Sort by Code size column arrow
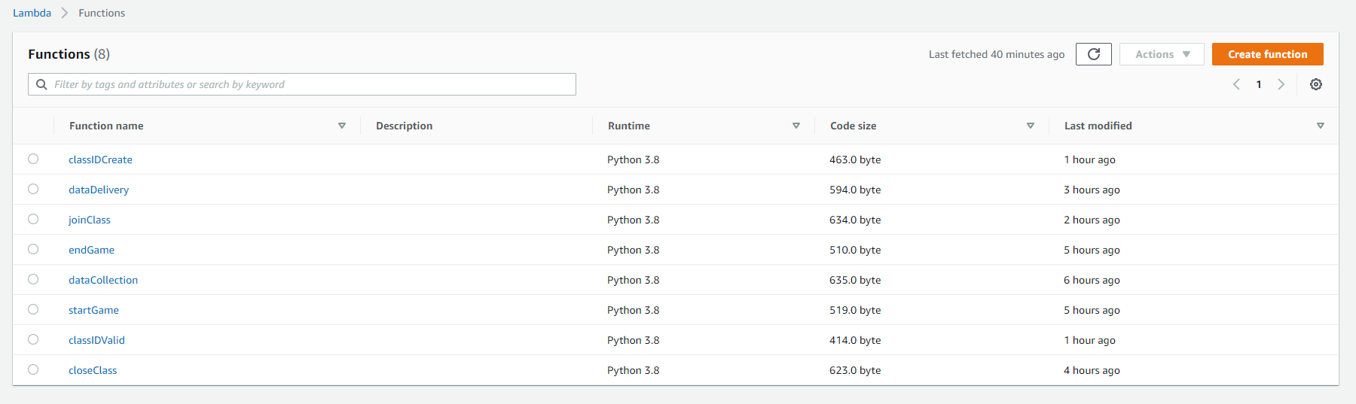The width and height of the screenshot is (1356, 404). (1031, 126)
